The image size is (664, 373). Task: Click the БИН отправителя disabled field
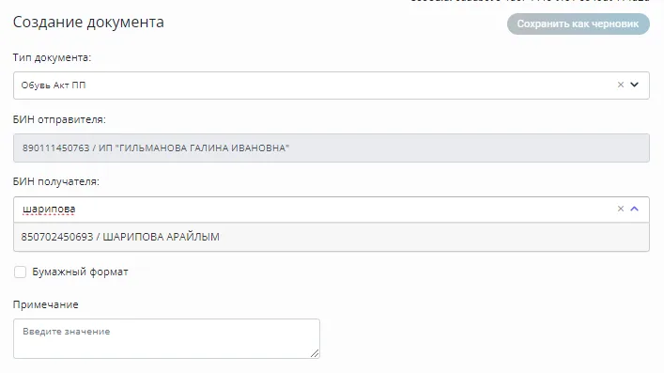point(332,148)
